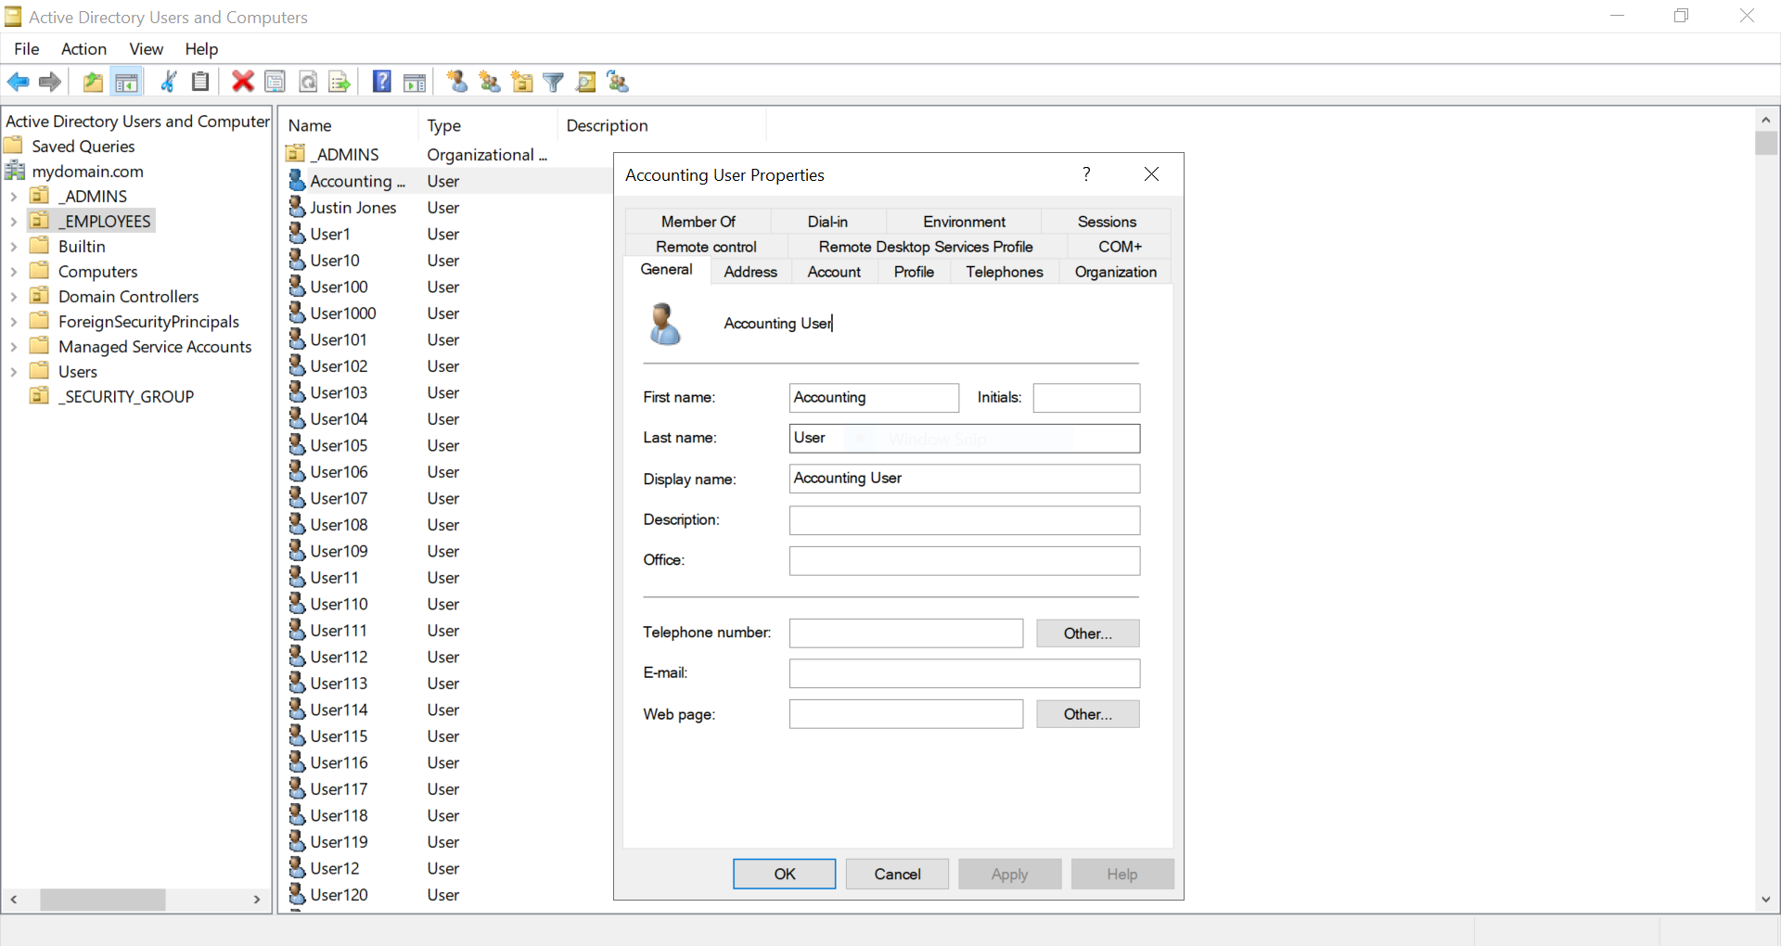Select mydomain.com in the tree
1781x946 pixels.
(87, 172)
